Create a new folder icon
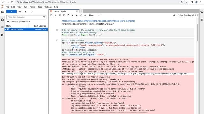 20,12
